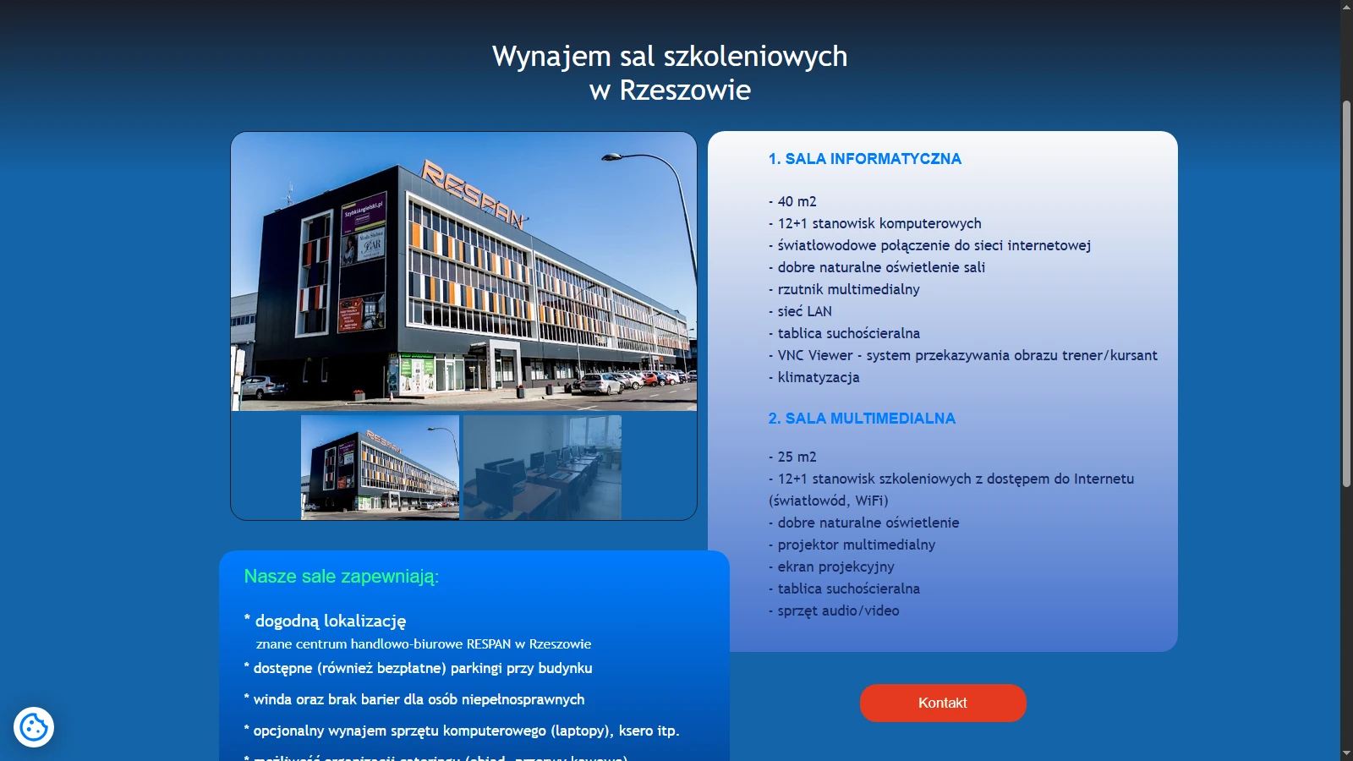Click the page vertical scrollbar thumb
The height and width of the screenshot is (761, 1353).
point(1346,293)
